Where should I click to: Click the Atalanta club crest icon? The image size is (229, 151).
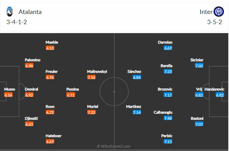pyautogui.click(x=9, y=12)
